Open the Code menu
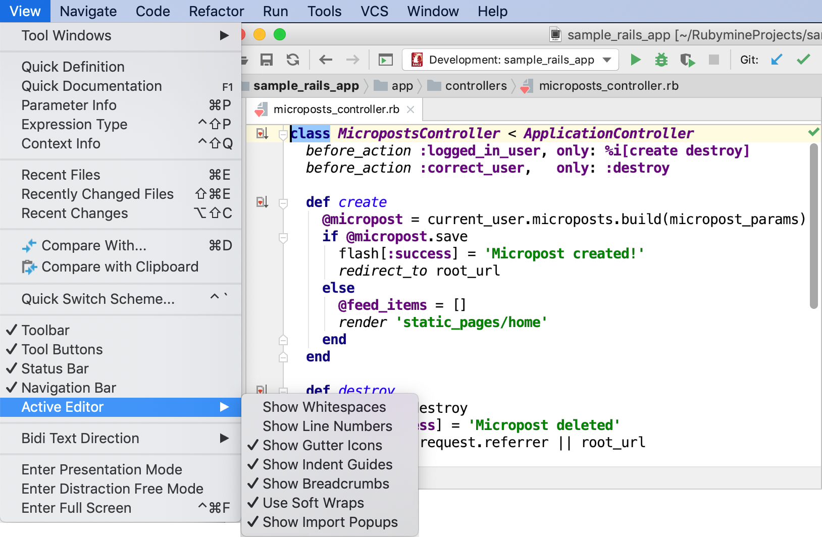 coord(153,11)
